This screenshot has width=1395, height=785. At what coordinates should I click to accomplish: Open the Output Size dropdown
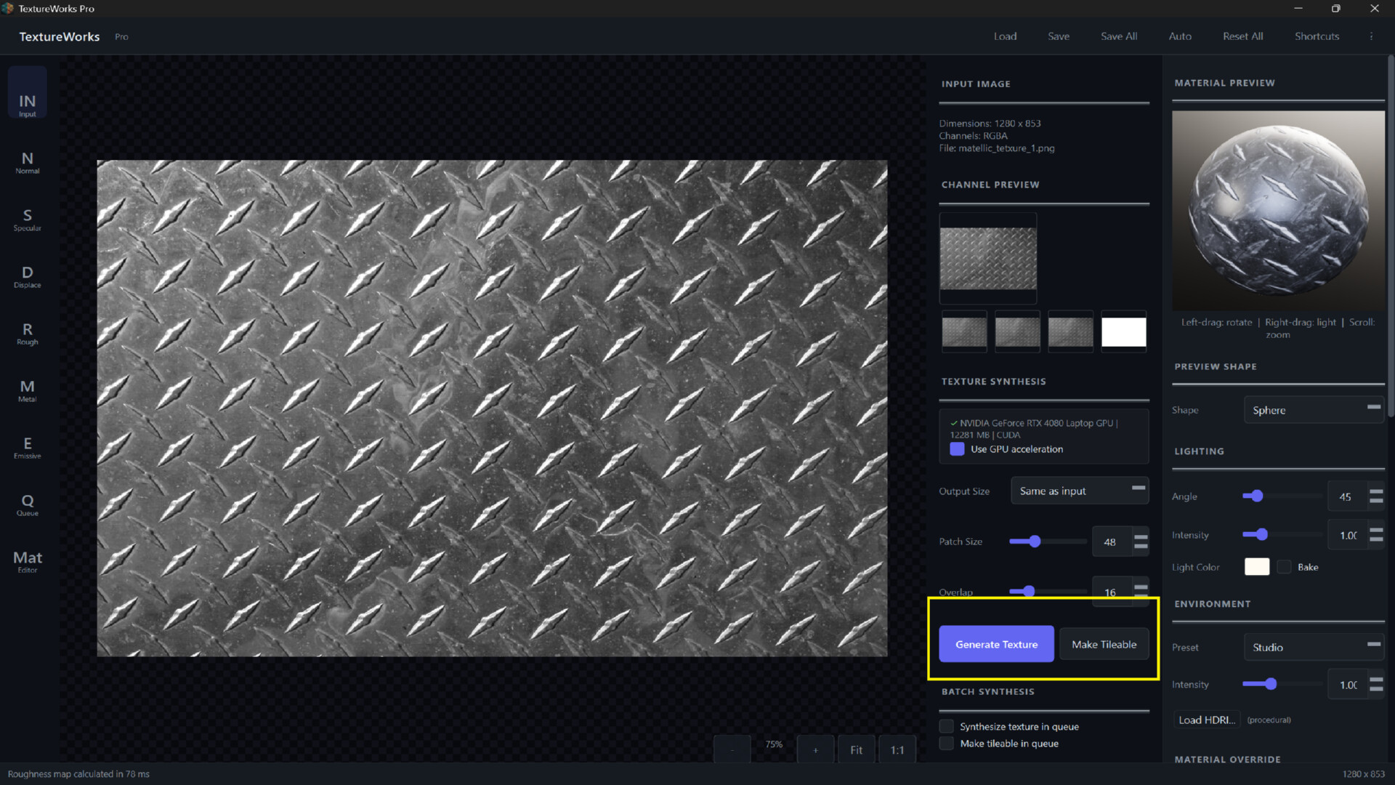pos(1080,490)
